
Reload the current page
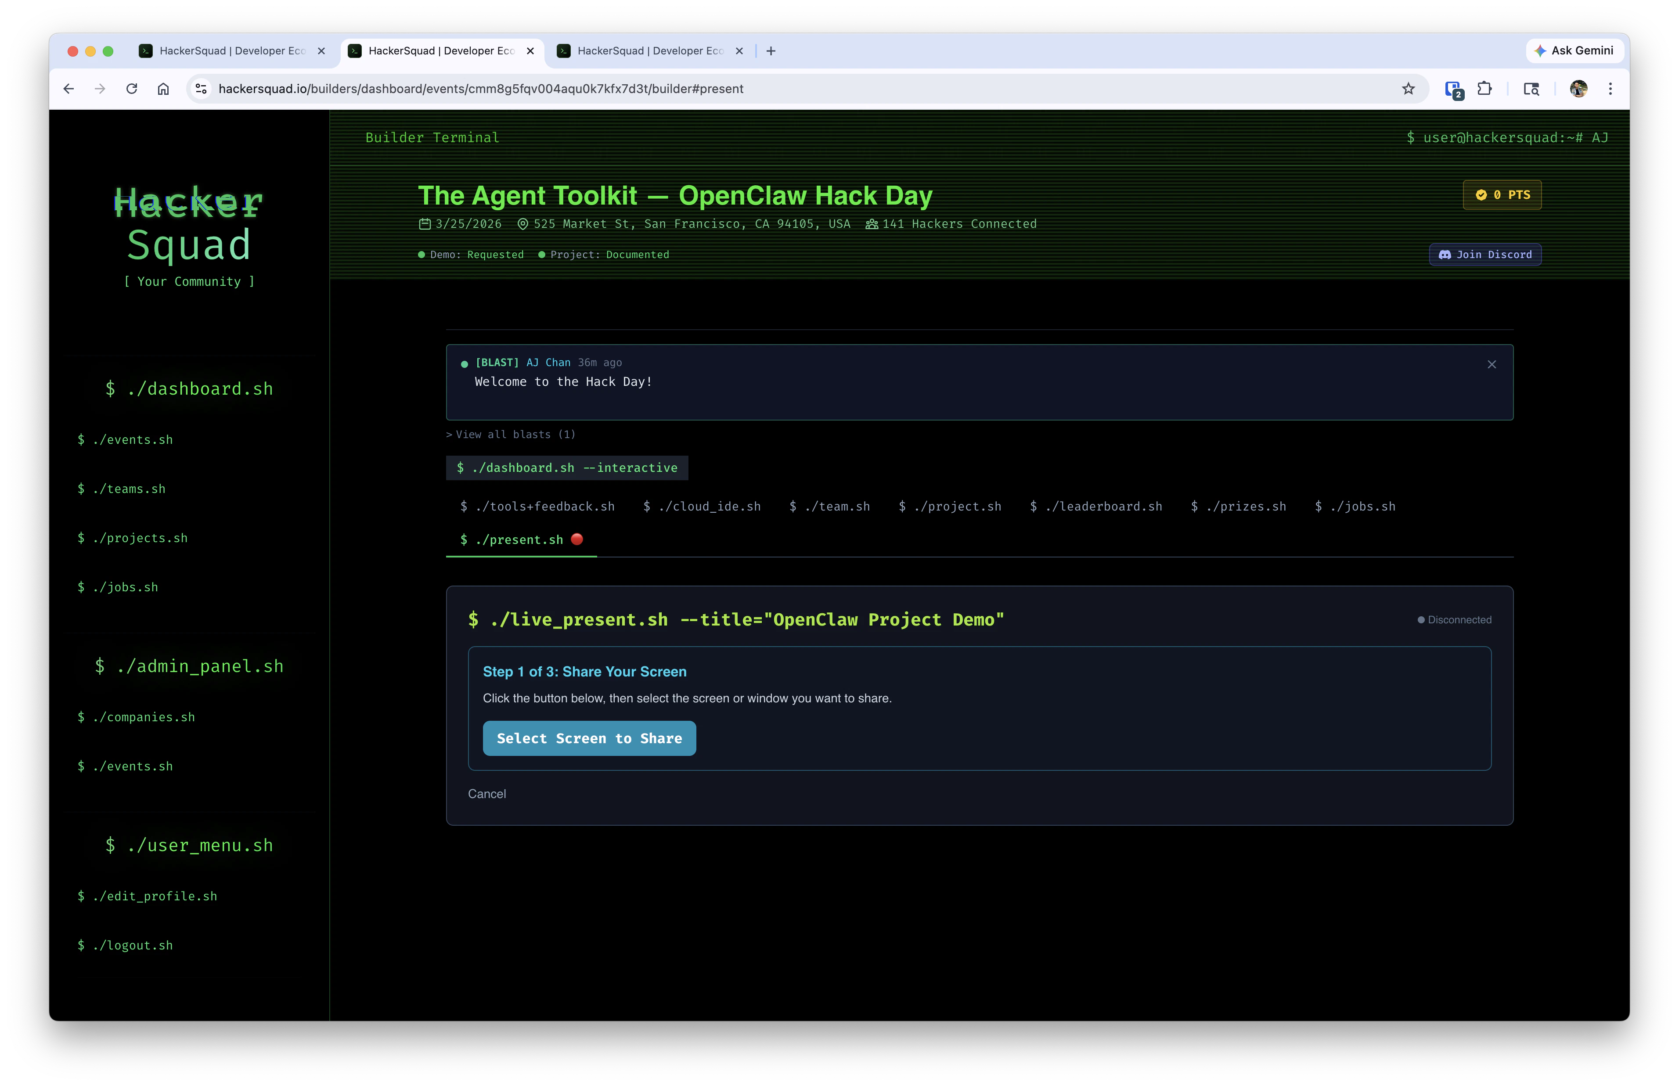pos(132,89)
